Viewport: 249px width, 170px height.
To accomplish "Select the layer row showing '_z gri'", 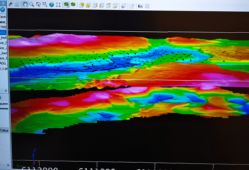I will click(4, 69).
